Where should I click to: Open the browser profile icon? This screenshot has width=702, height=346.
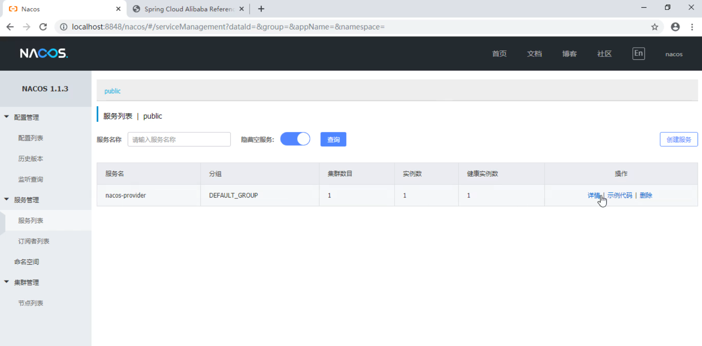point(675,27)
